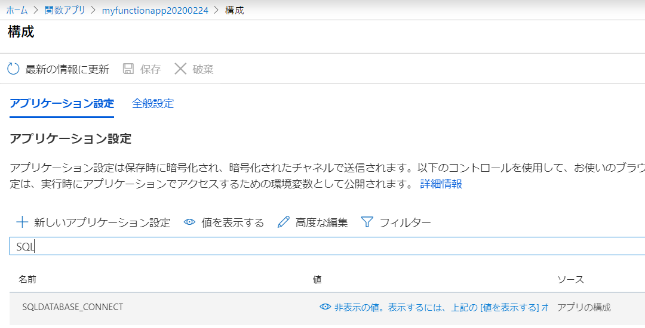This screenshot has height=328, width=645.
Task: Open myfunctionapp20200224 breadcrumb link
Action: coord(155,10)
